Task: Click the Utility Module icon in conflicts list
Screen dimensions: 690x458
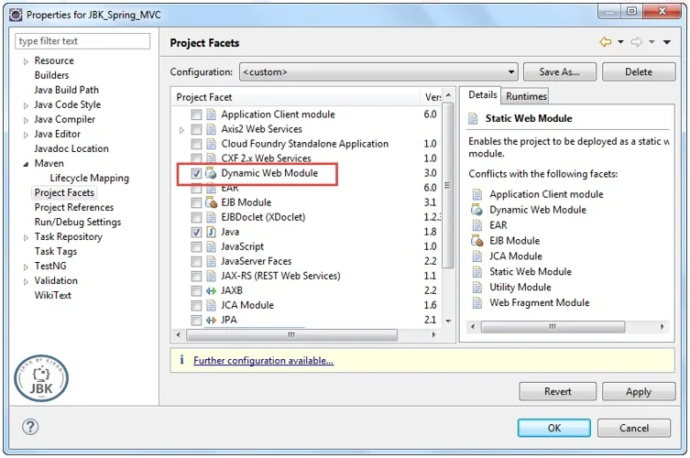Action: (x=477, y=287)
